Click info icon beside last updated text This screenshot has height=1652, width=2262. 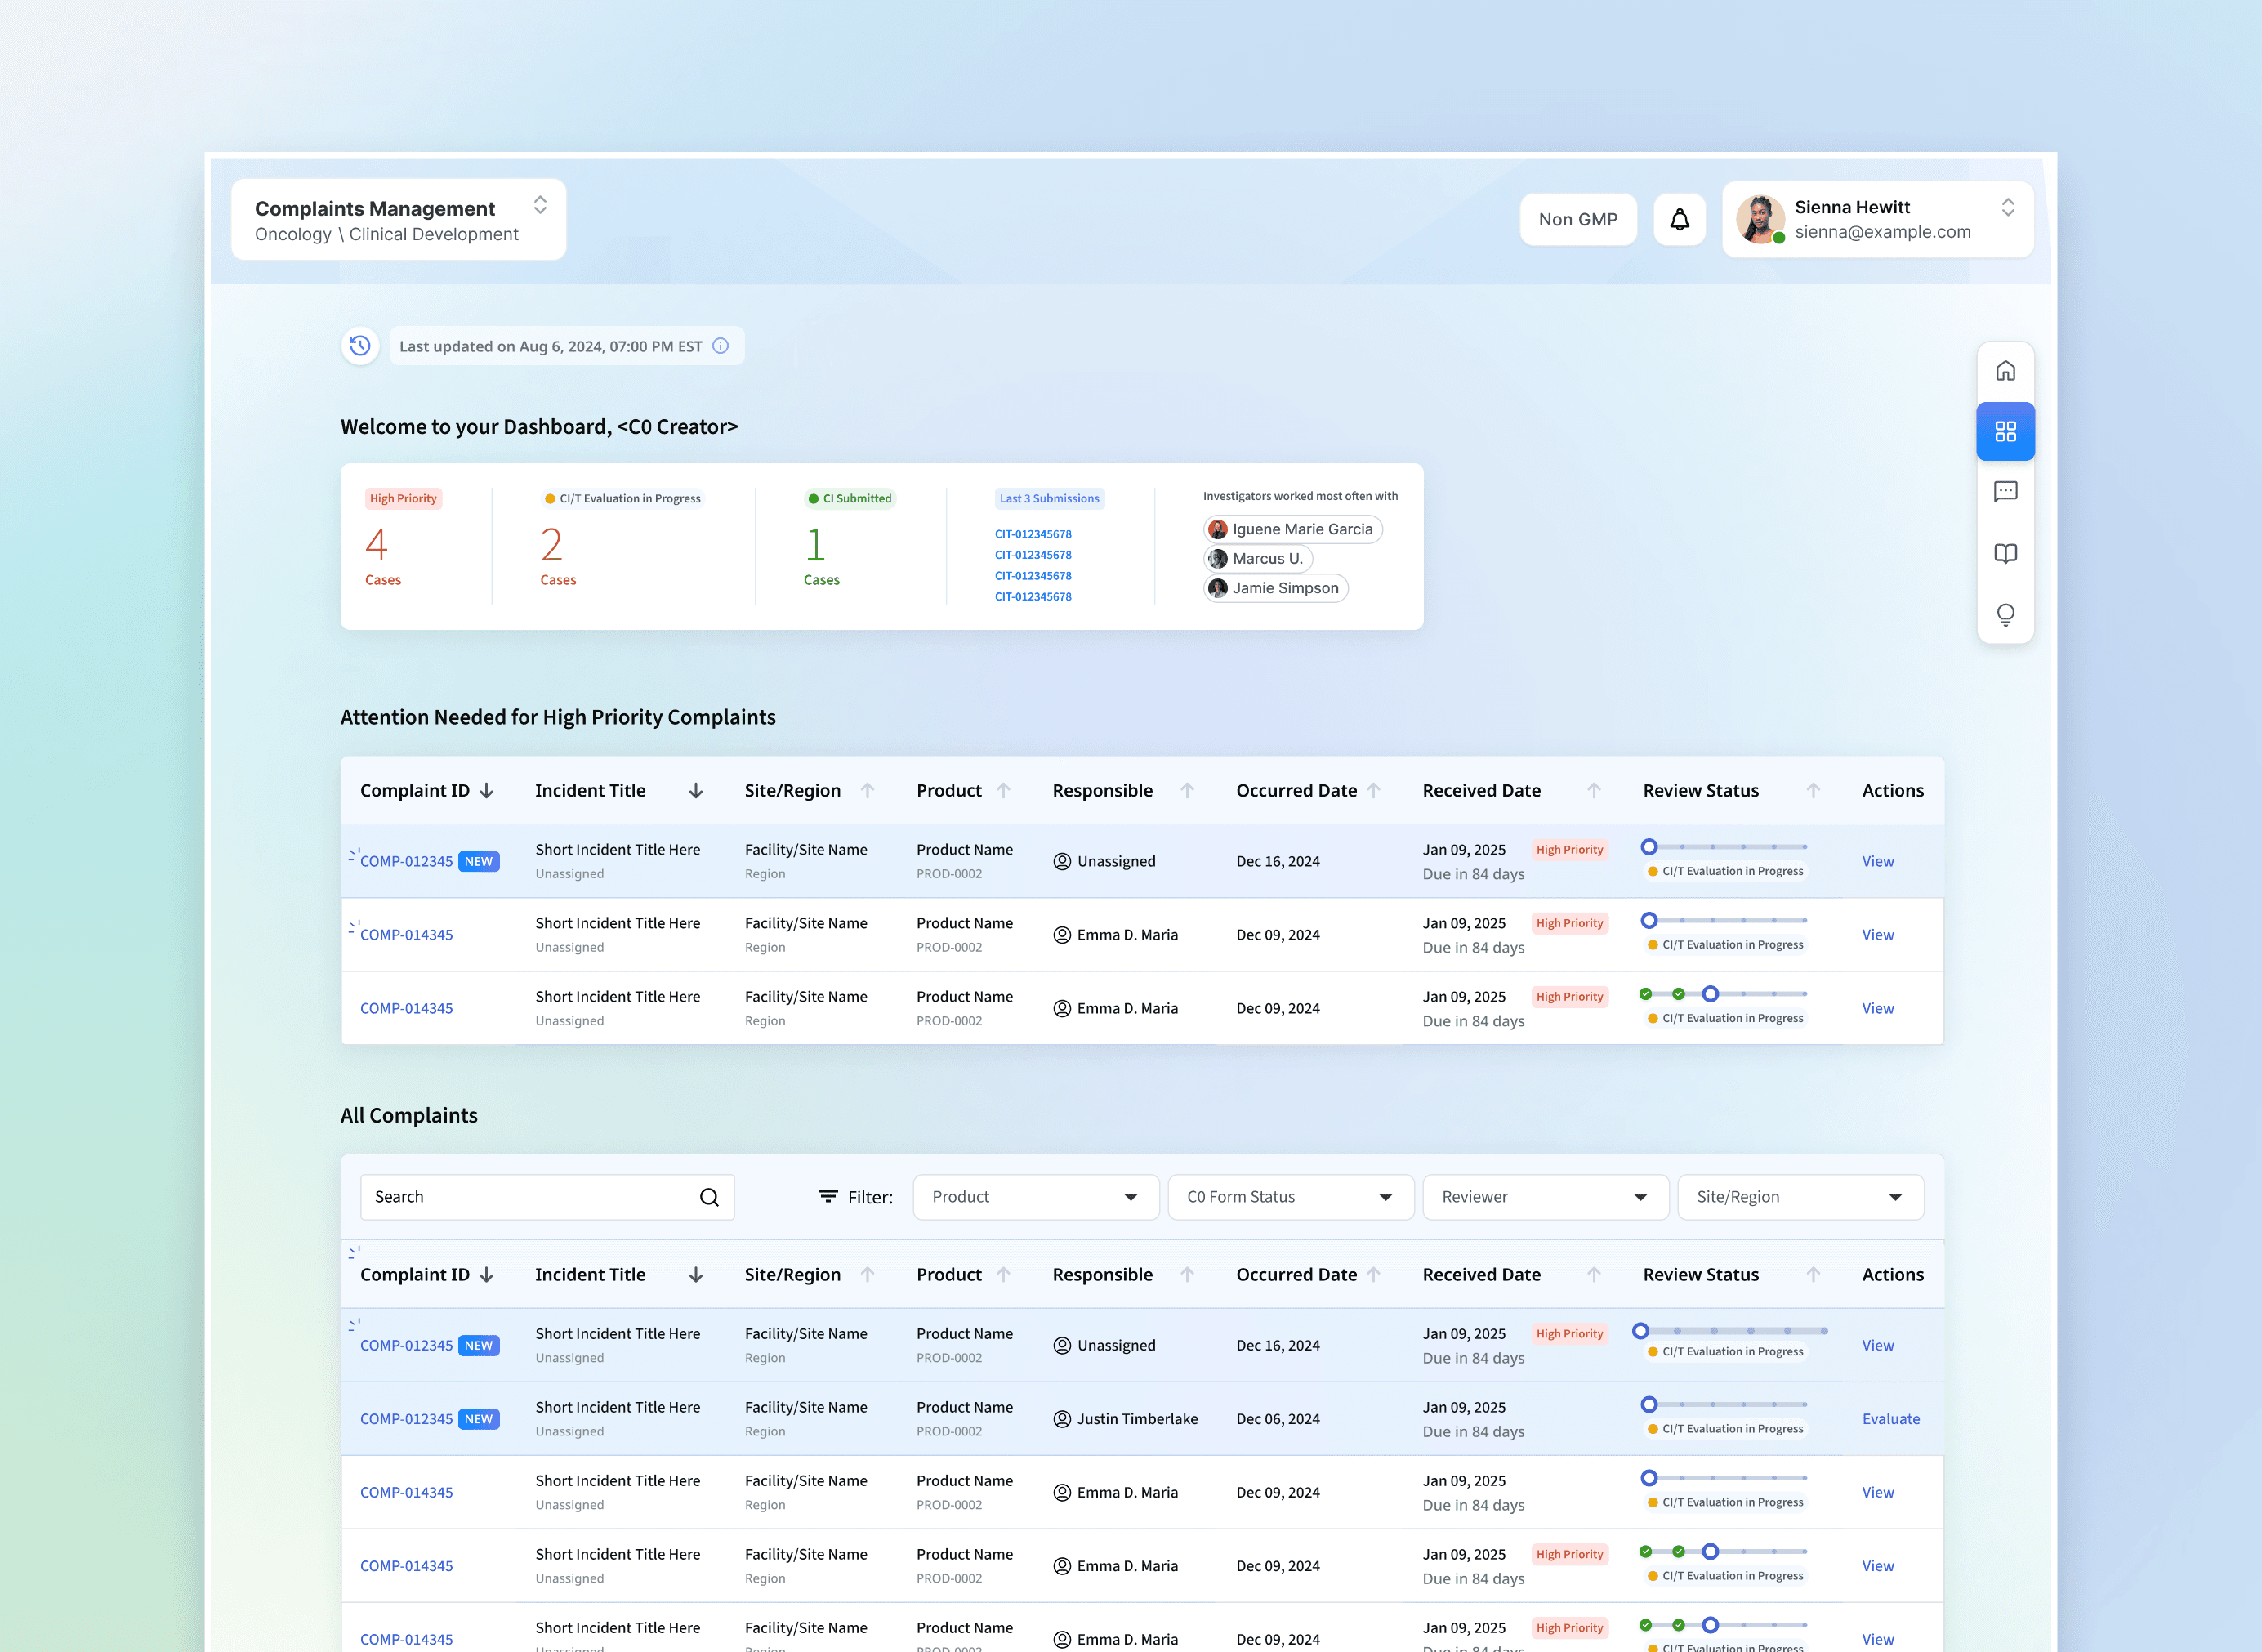click(720, 346)
